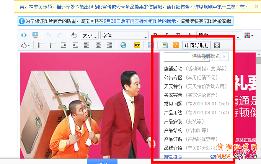
Task: Click the 新建模块 link
Action: 173,157
